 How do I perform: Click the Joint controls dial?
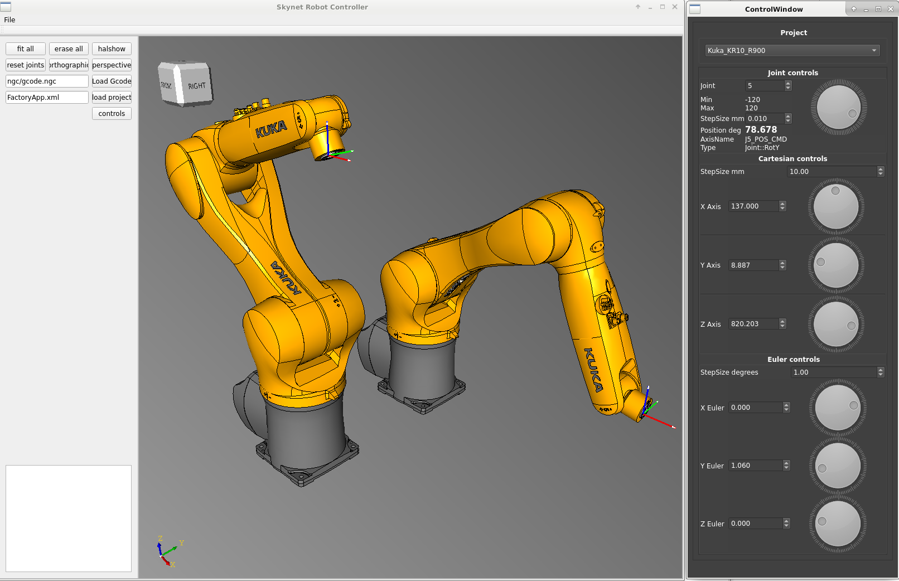(839, 107)
